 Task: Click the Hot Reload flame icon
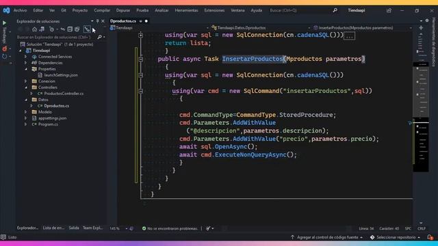click(5, 49)
